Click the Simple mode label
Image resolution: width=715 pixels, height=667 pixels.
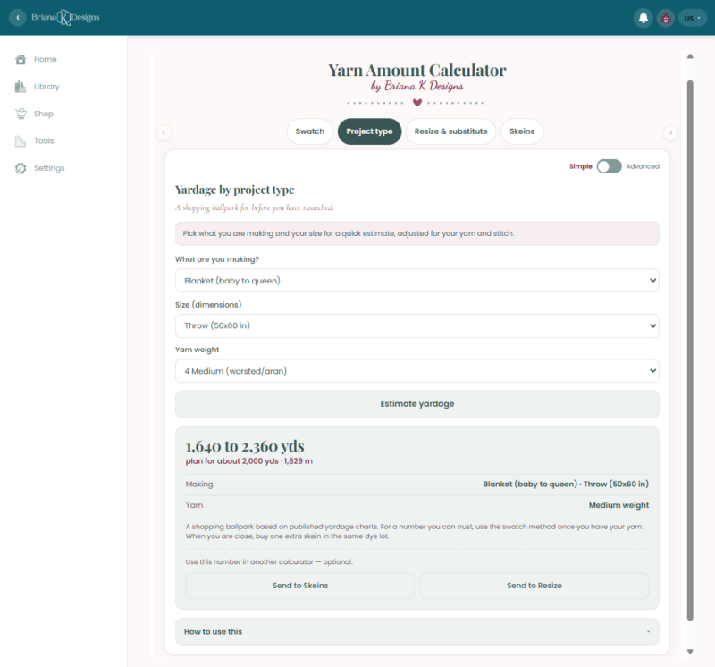pos(580,166)
